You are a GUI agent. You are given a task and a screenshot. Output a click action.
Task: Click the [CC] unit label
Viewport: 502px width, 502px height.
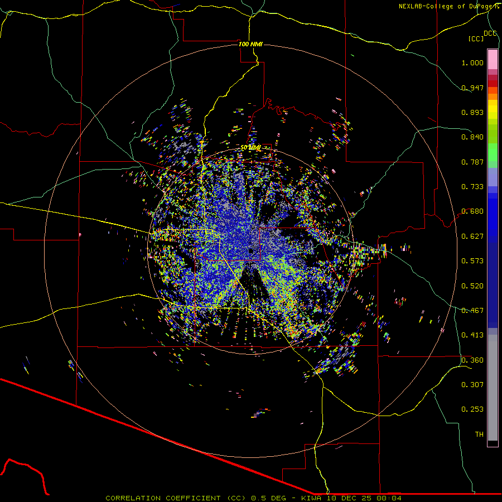click(476, 39)
